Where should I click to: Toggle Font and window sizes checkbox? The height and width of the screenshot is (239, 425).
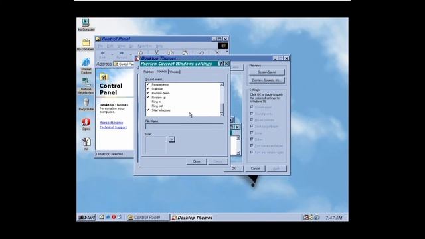252,152
